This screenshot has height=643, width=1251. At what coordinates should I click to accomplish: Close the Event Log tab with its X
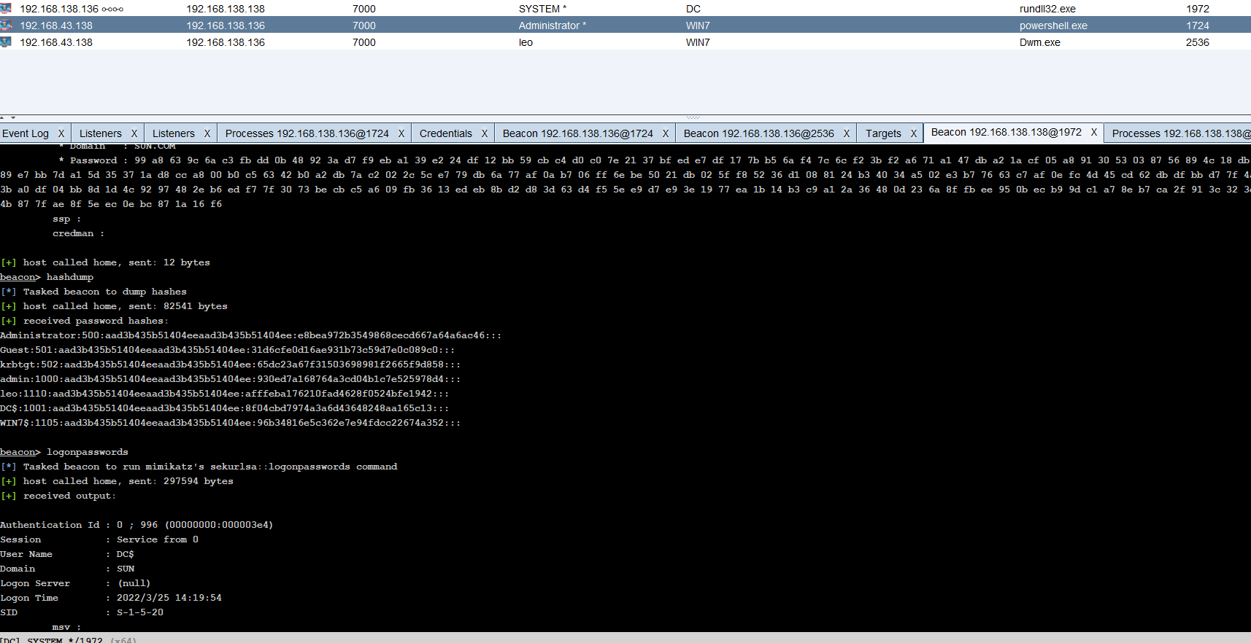[61, 133]
